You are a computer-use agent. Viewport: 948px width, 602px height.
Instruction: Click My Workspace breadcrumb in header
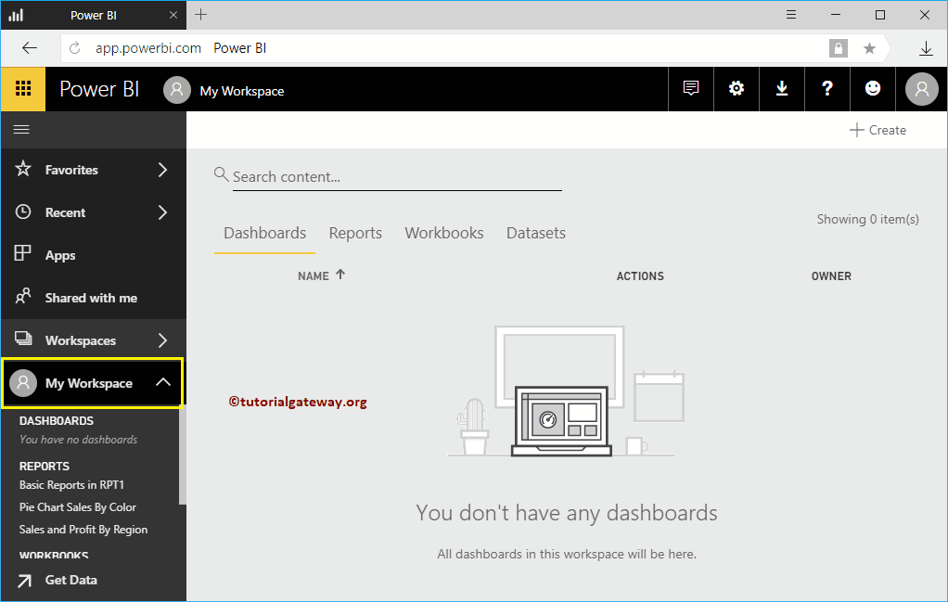[x=242, y=91]
